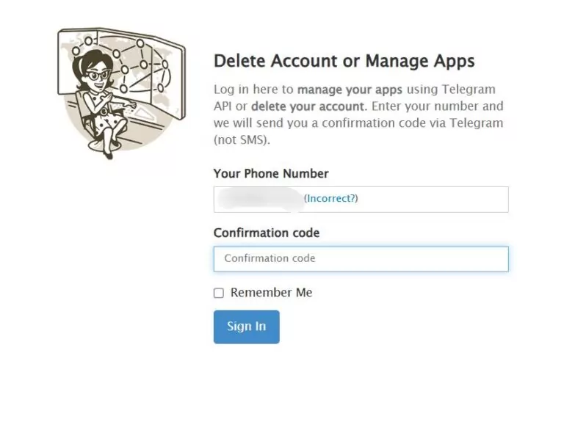Image resolution: width=564 pixels, height=430 pixels.
Task: Click bold text manage your apps
Action: point(340,90)
